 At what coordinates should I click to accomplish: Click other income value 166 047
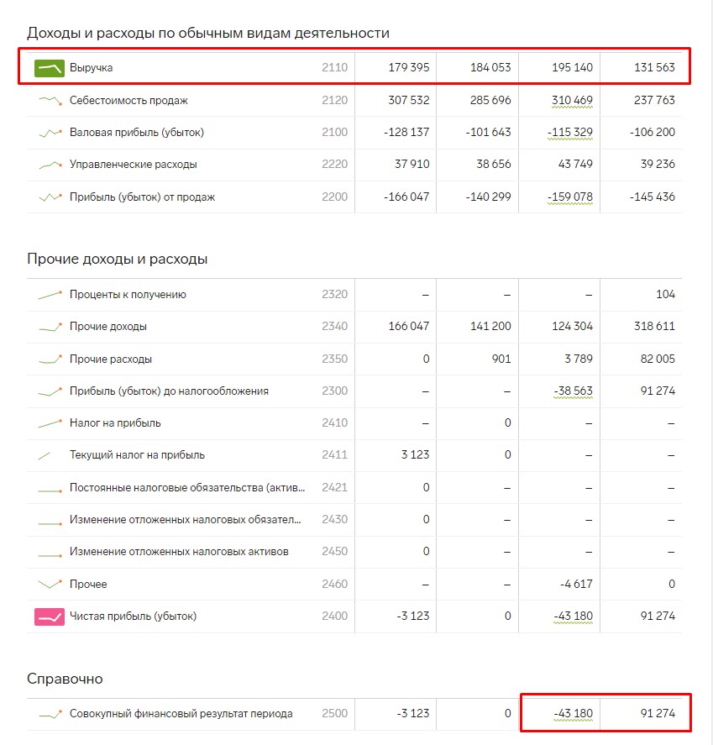click(x=408, y=327)
